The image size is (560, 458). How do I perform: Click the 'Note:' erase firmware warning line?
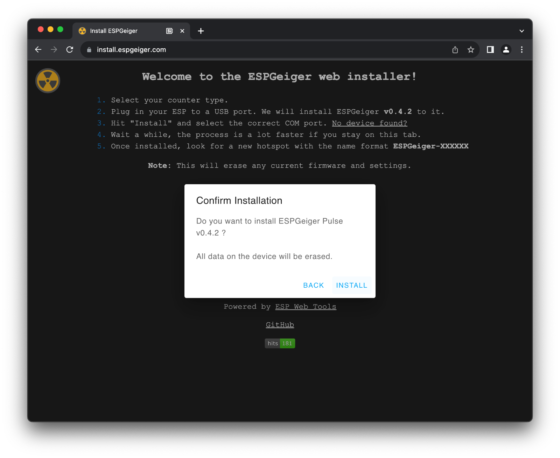(x=279, y=165)
